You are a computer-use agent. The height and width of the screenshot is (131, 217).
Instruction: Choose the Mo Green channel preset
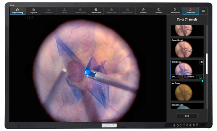tap(187, 91)
